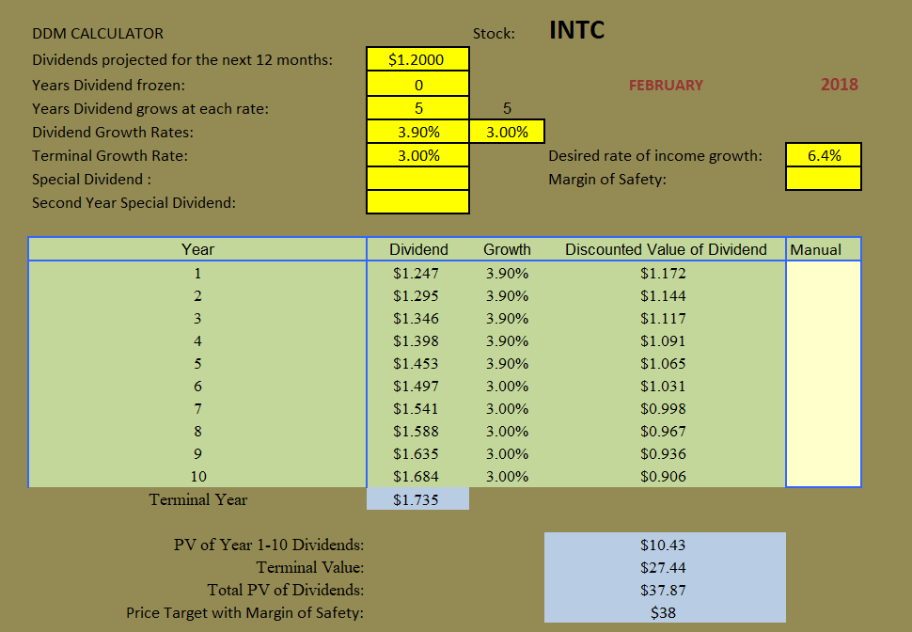This screenshot has width=912, height=632.
Task: Select the empty Margin of Safety cell
Action: (x=824, y=179)
